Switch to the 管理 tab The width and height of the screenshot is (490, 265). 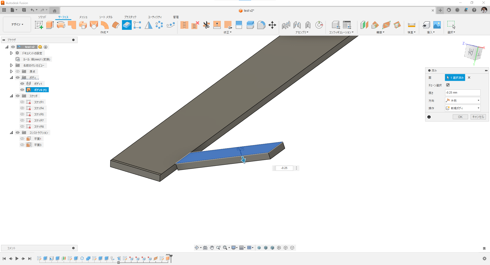tap(176, 17)
